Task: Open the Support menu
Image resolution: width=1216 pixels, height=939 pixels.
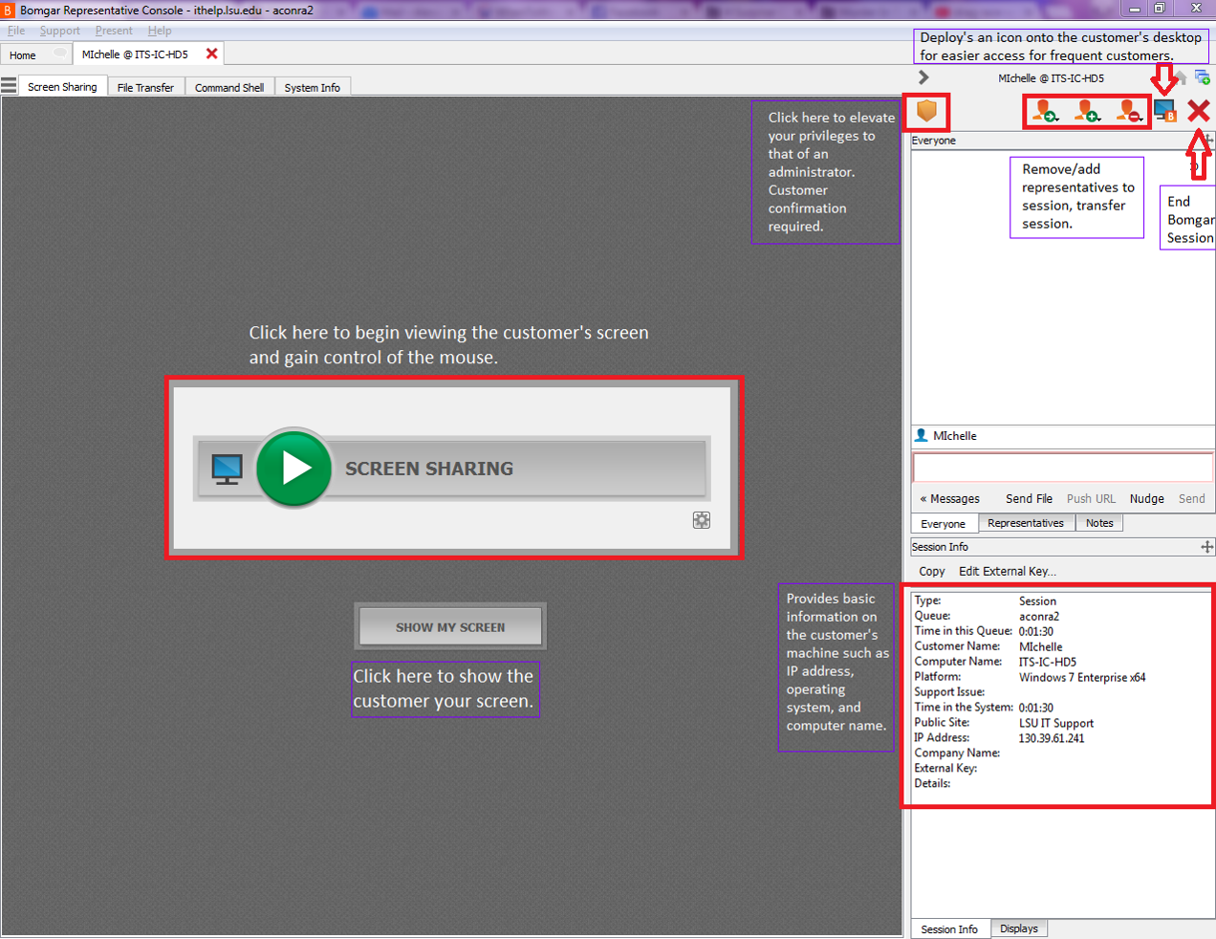Action: [x=60, y=31]
